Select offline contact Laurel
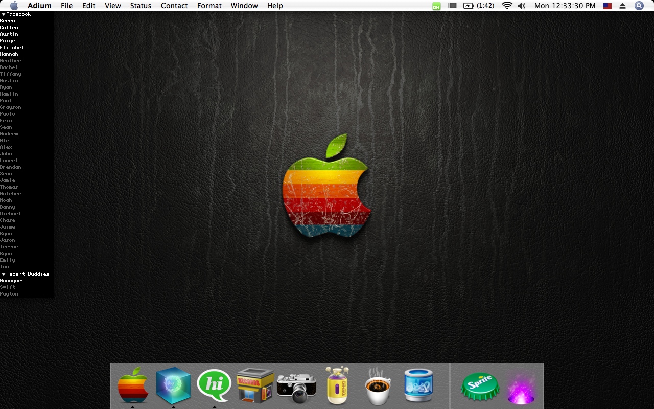 (9, 161)
